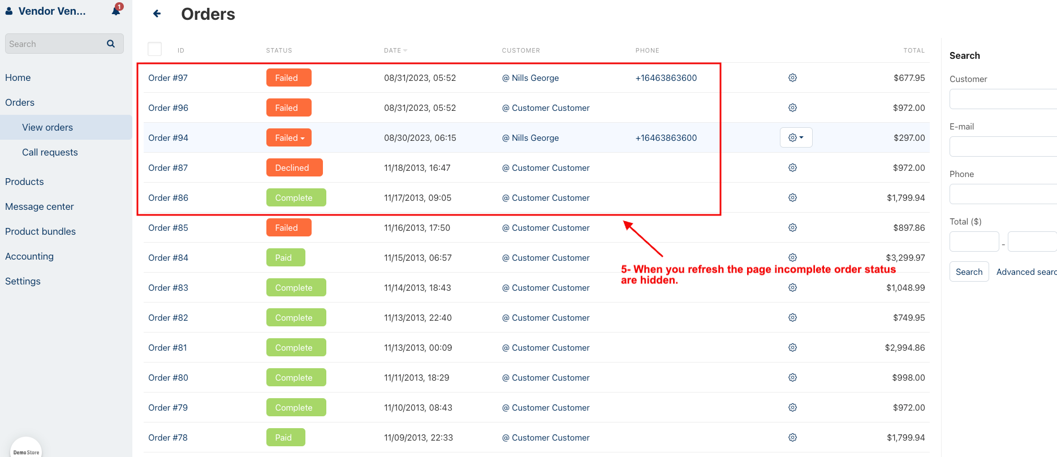This screenshot has height=457, width=1057.
Task: Focus the Phone search input
Action: (1003, 193)
